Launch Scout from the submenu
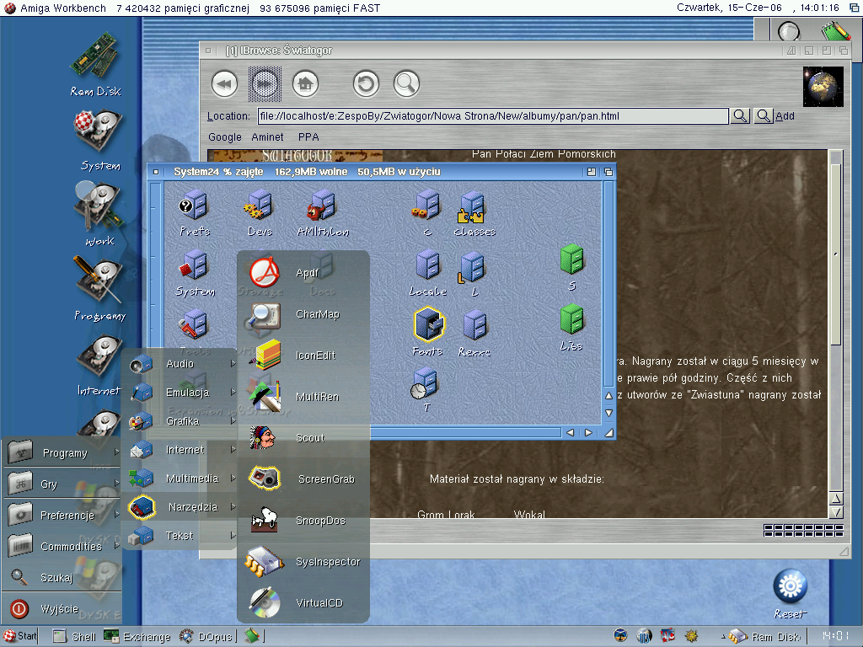Screen dimensions: 863x647 [x=303, y=438]
